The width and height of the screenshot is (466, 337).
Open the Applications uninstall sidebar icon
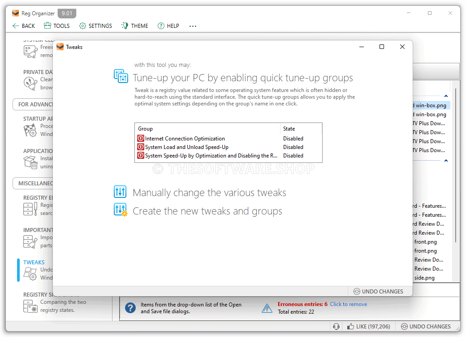click(30, 162)
